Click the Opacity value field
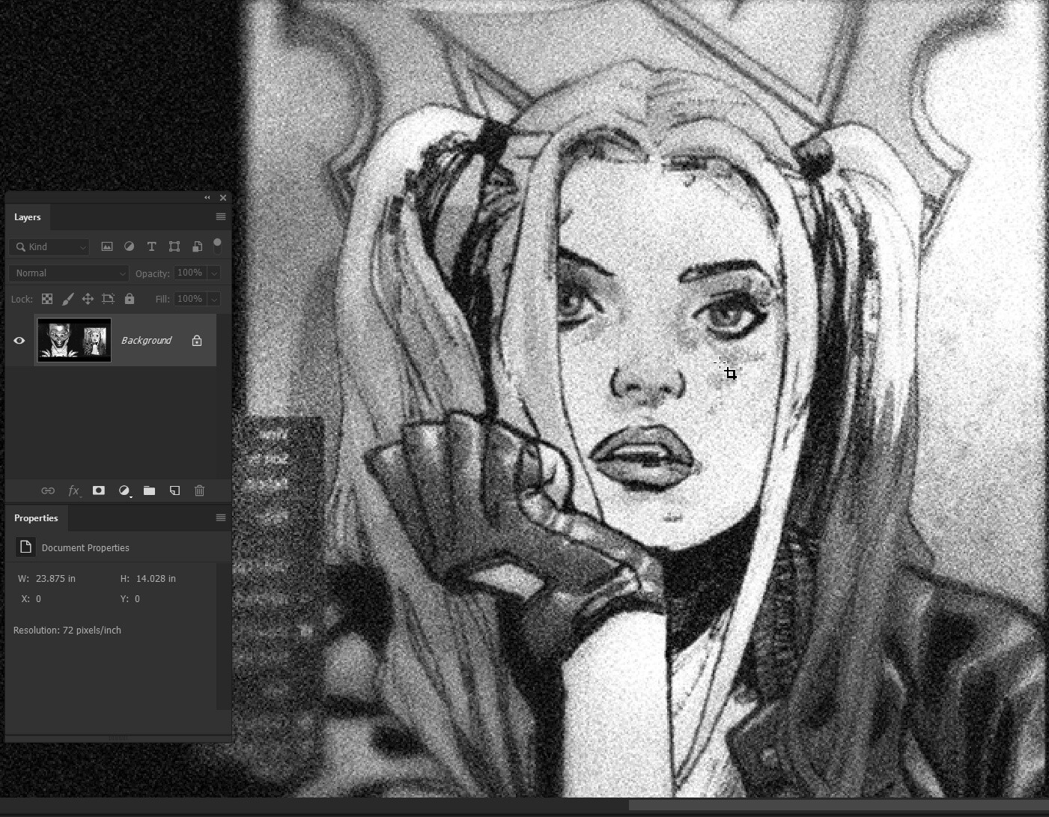The height and width of the screenshot is (817, 1049). [190, 273]
